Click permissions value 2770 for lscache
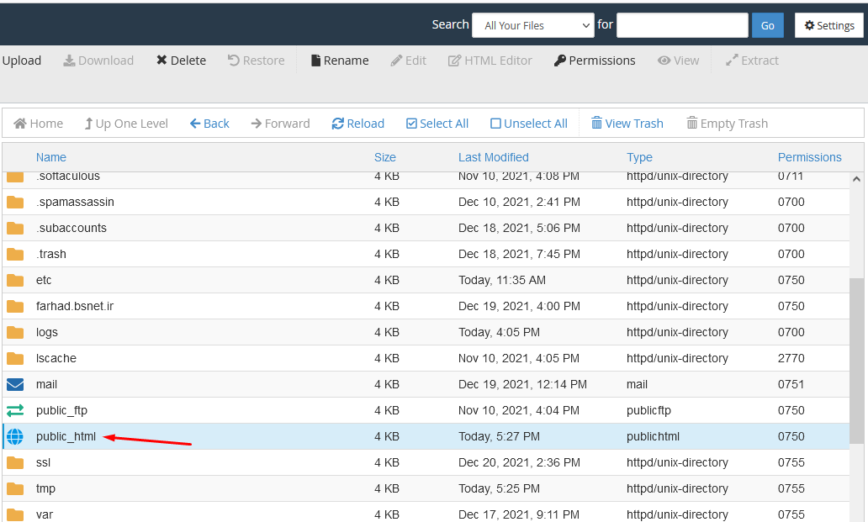The image size is (868, 522). (791, 358)
